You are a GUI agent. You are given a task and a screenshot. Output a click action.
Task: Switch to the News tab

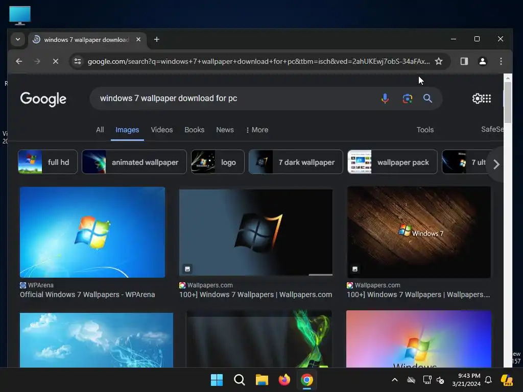click(225, 130)
